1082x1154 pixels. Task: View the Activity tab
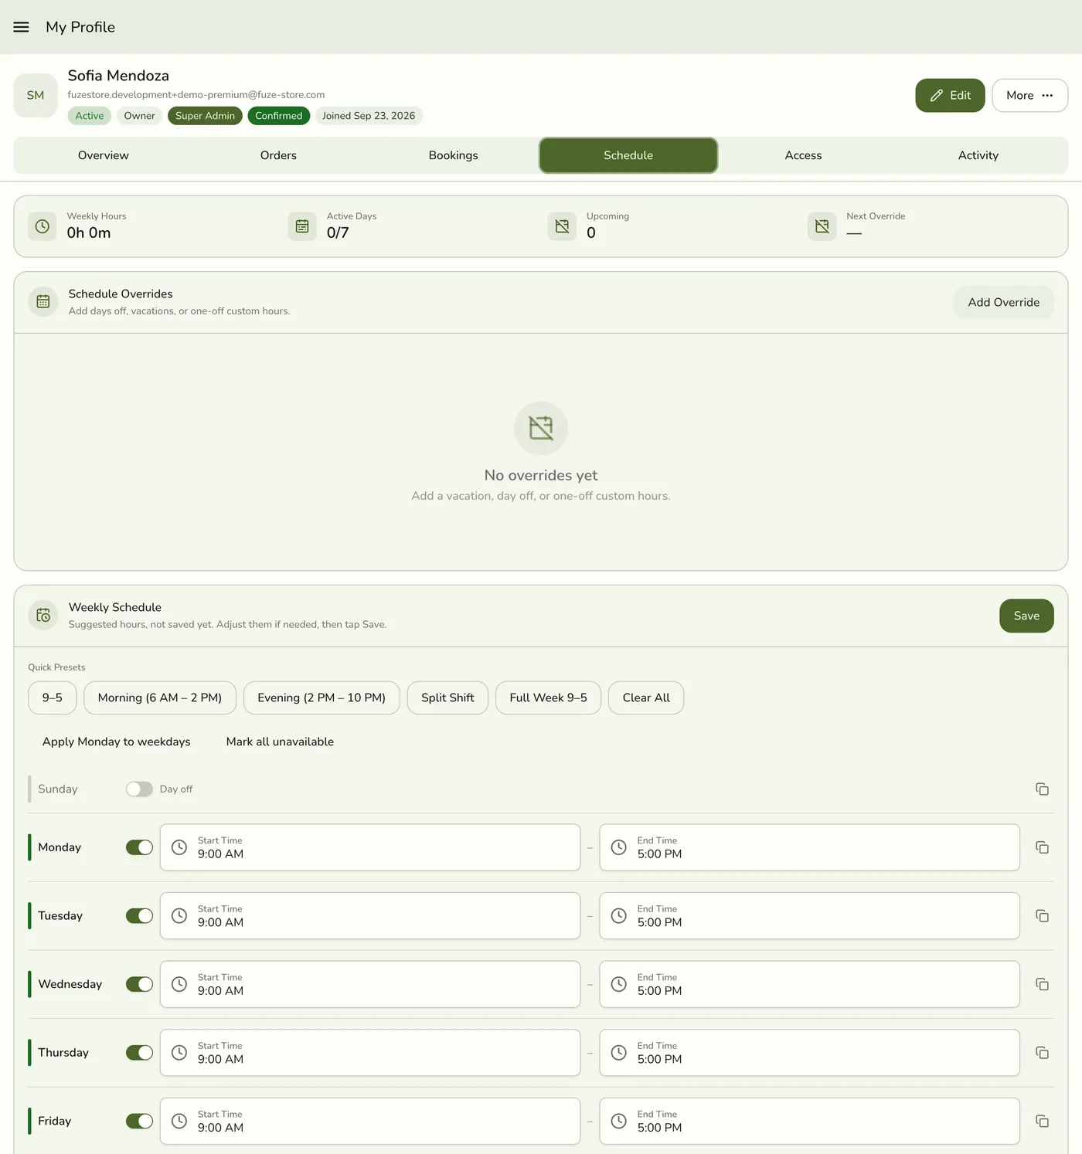pyautogui.click(x=978, y=155)
